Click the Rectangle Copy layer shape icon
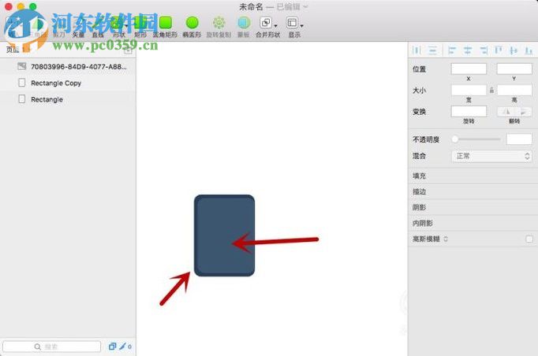This screenshot has width=538, height=356. (x=21, y=83)
